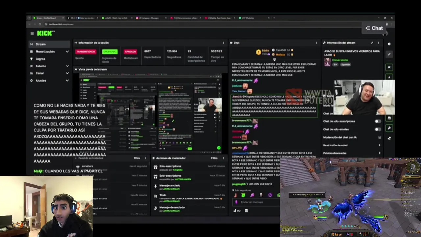Open stream information panel three-dot menu
Viewport: 421px width, 237px height.
[x=378, y=43]
